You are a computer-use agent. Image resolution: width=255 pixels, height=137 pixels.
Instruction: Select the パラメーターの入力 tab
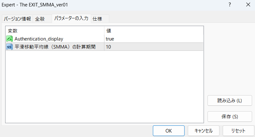pyautogui.click(x=71, y=18)
